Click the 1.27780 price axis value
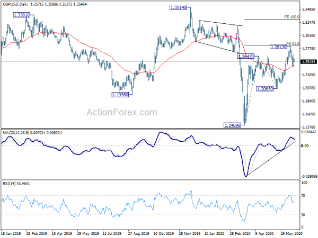Image resolution: width=318 pixels, height=238 pixels. (308, 49)
